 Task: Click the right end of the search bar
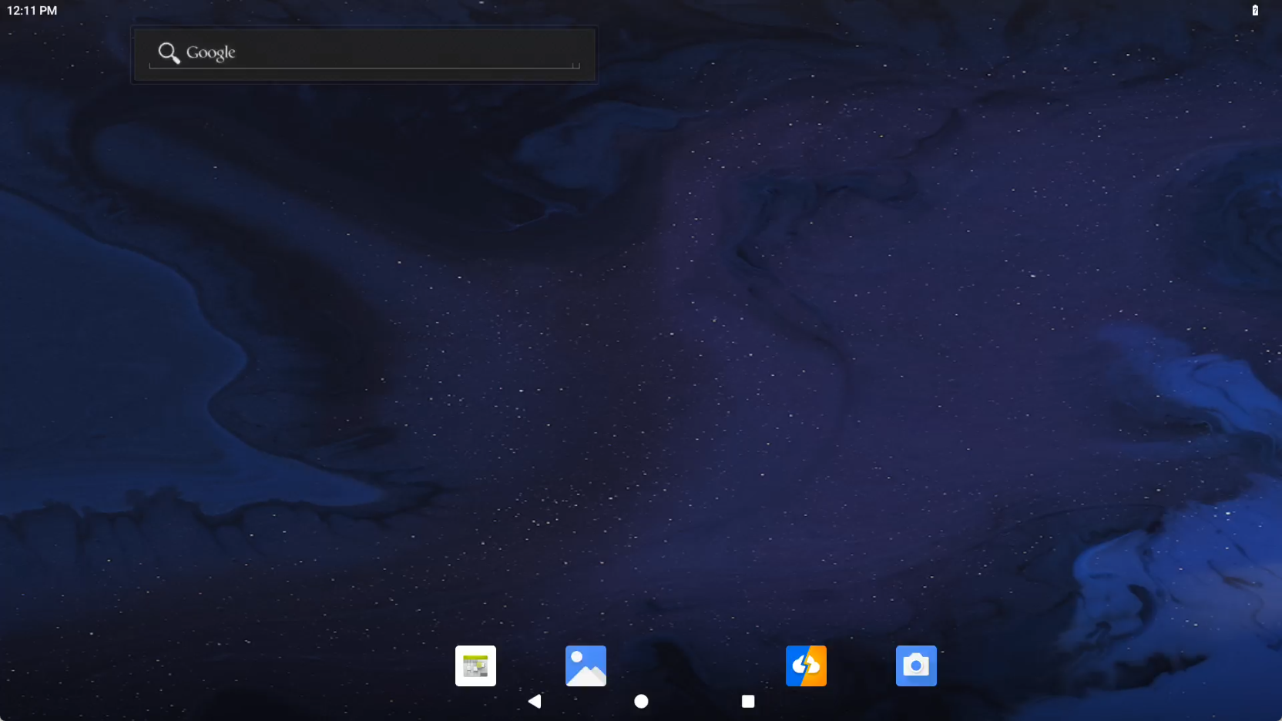pos(570,53)
